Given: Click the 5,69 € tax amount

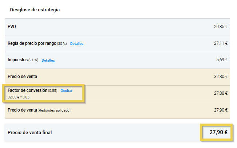Looking at the screenshot, I should point(222,60).
